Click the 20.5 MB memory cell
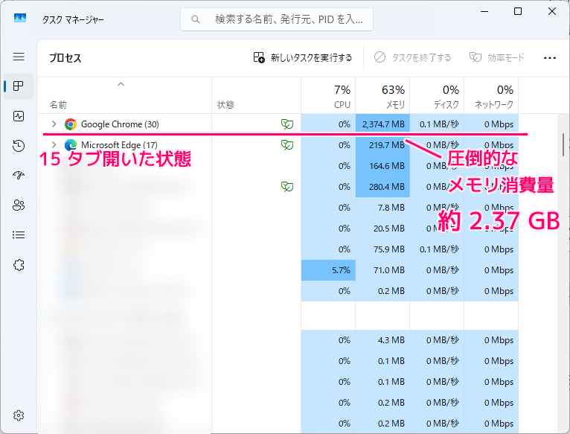Viewport: 570px width, 434px height. click(x=382, y=229)
